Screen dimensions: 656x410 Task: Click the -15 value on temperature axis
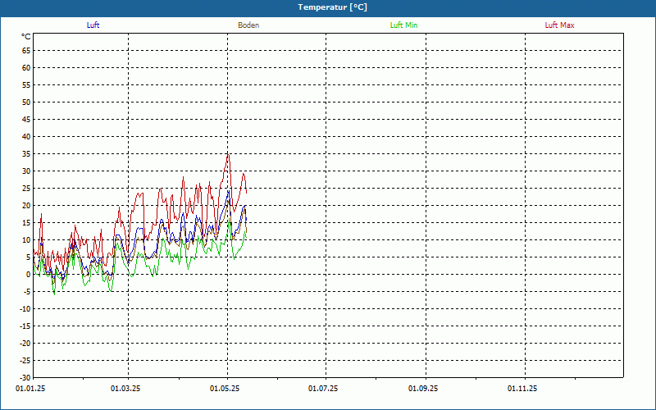tap(25, 326)
